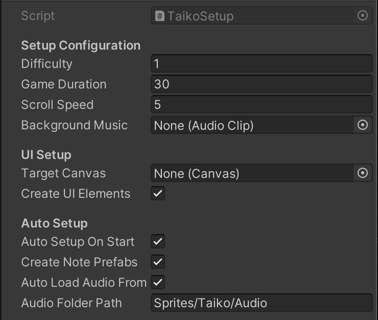Image resolution: width=378 pixels, height=320 pixels.
Task: Open object picker for the Script field
Action: tap(362, 16)
